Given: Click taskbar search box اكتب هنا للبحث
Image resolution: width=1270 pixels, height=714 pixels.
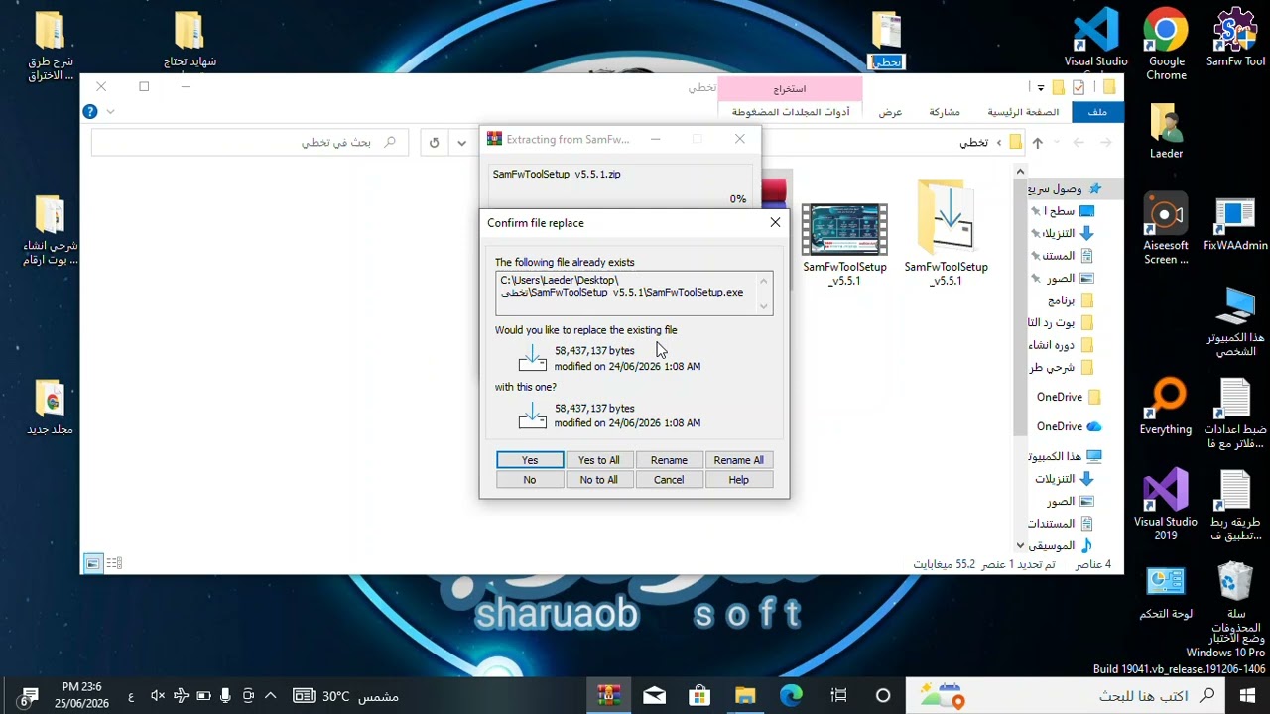Looking at the screenshot, I should click(x=1068, y=696).
